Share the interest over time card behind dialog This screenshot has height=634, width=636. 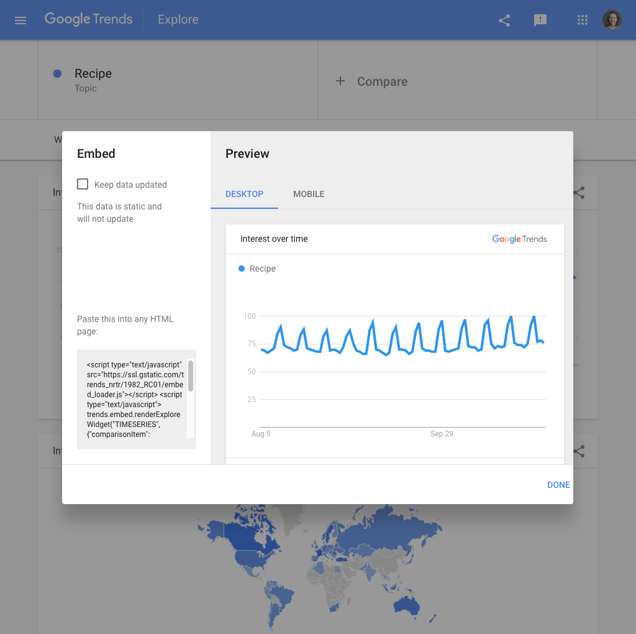(579, 193)
